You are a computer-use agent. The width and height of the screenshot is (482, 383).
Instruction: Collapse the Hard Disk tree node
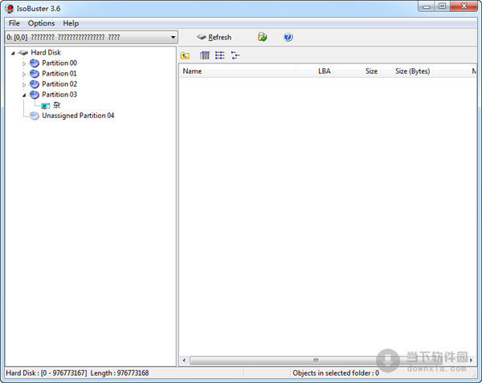tap(13, 53)
